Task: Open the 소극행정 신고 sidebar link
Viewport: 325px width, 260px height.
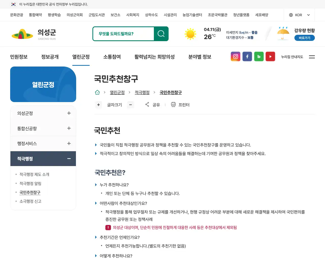Action: pos(30,201)
